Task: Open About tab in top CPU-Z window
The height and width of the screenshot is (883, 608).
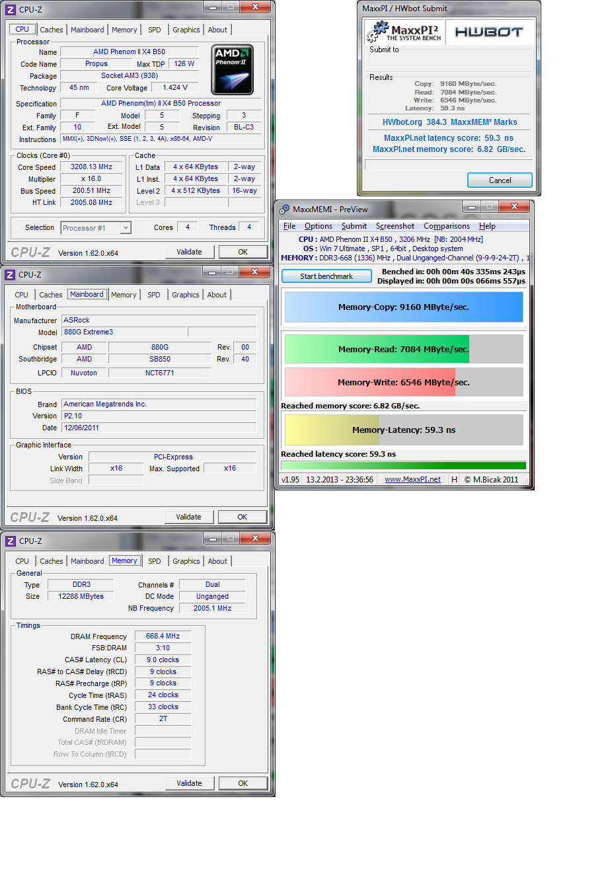Action: (217, 30)
